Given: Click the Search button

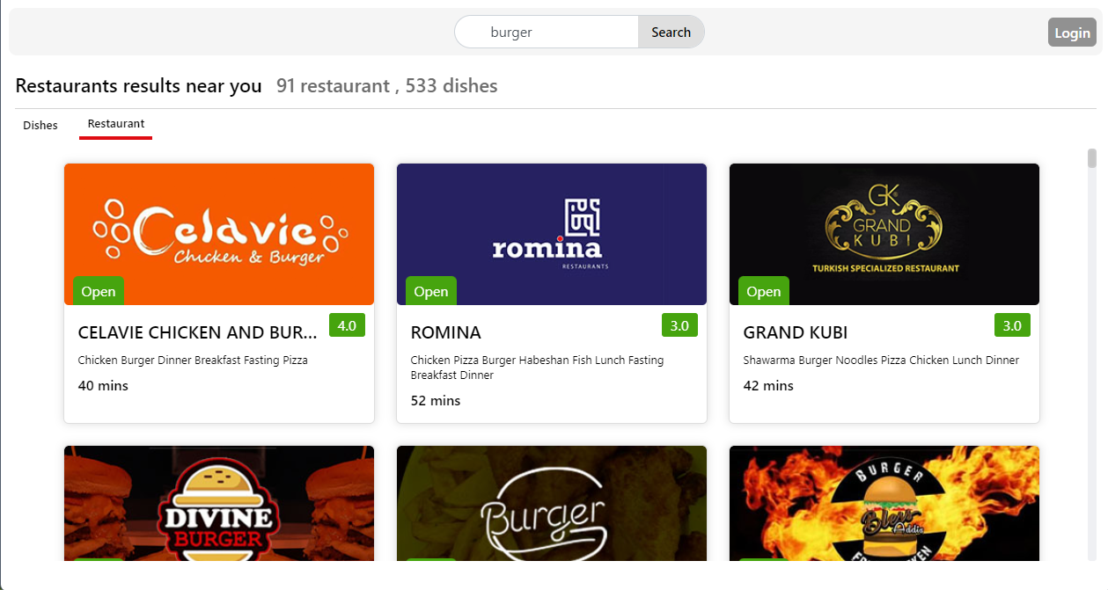Looking at the screenshot, I should point(671,32).
